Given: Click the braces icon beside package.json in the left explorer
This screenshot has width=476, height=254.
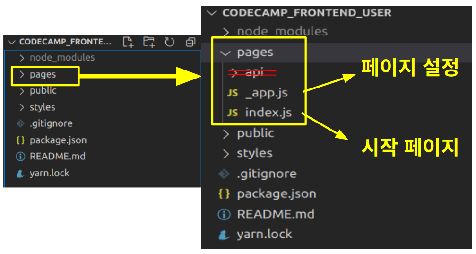Looking at the screenshot, I should [20, 140].
